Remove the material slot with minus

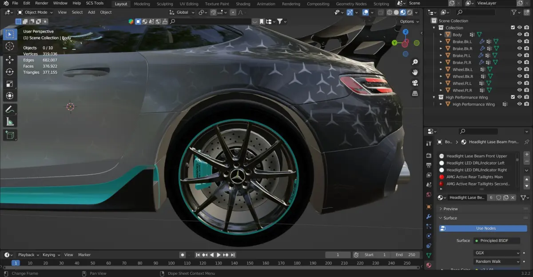coord(527,161)
